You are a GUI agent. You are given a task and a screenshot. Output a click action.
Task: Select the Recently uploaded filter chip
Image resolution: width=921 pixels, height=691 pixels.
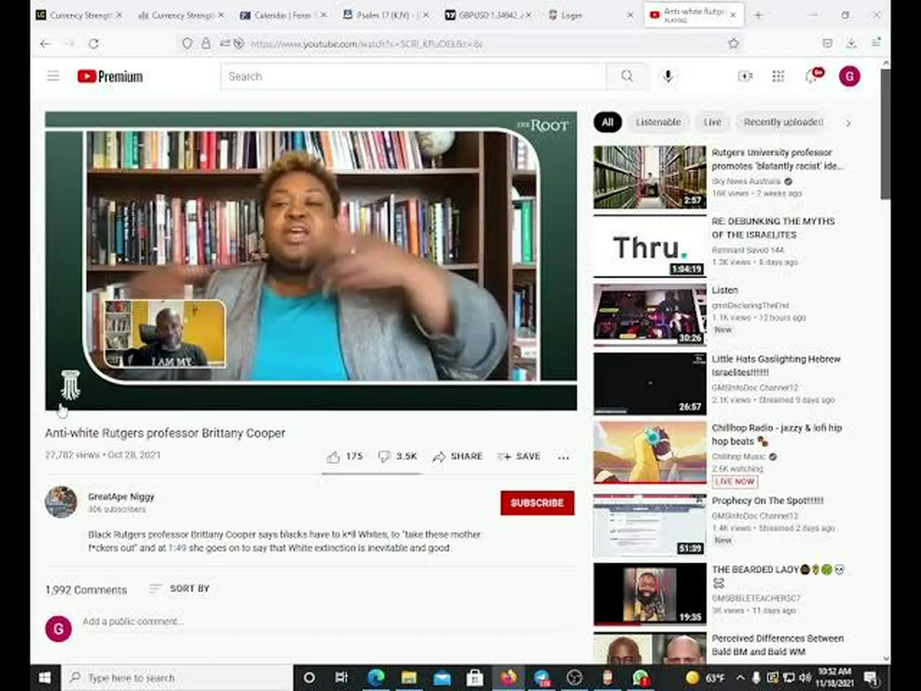click(x=784, y=122)
